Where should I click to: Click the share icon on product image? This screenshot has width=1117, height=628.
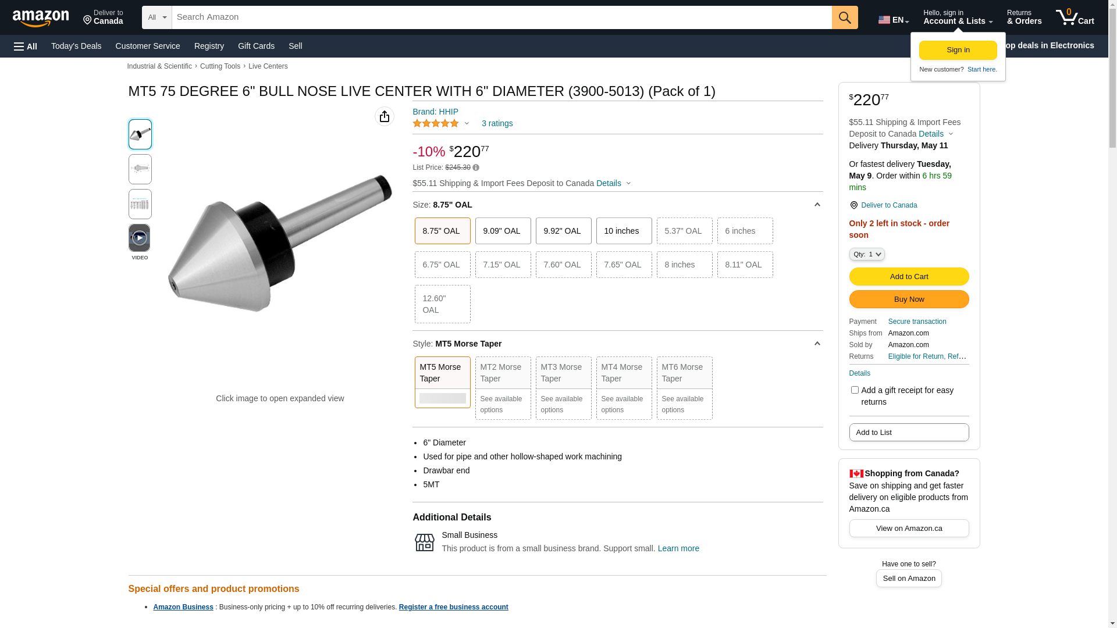385,116
